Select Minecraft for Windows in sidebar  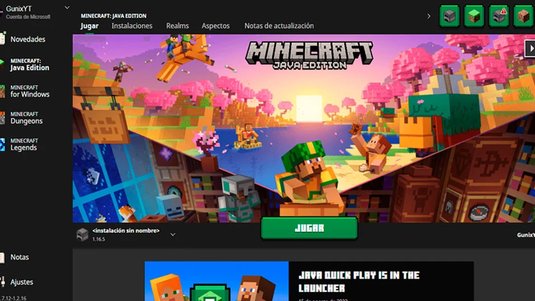pos(30,91)
